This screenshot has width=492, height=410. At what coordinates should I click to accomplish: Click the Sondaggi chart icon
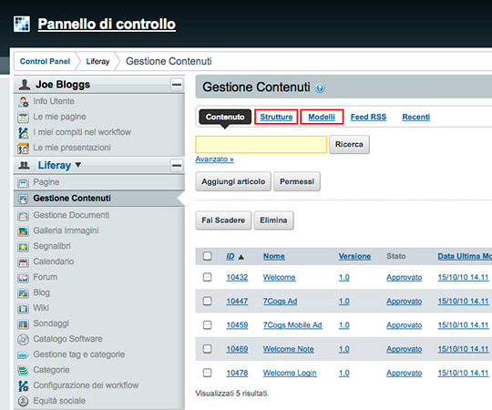click(23, 324)
